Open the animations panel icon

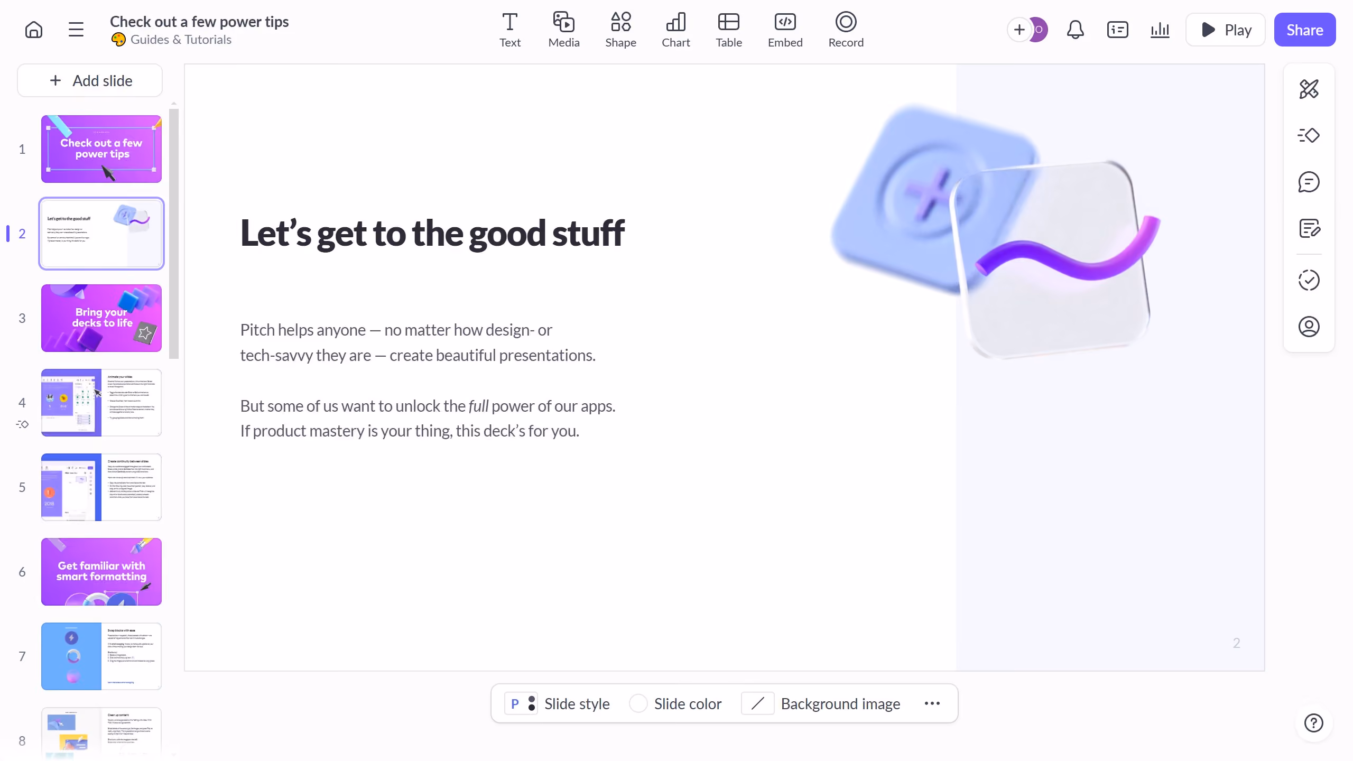1309,135
